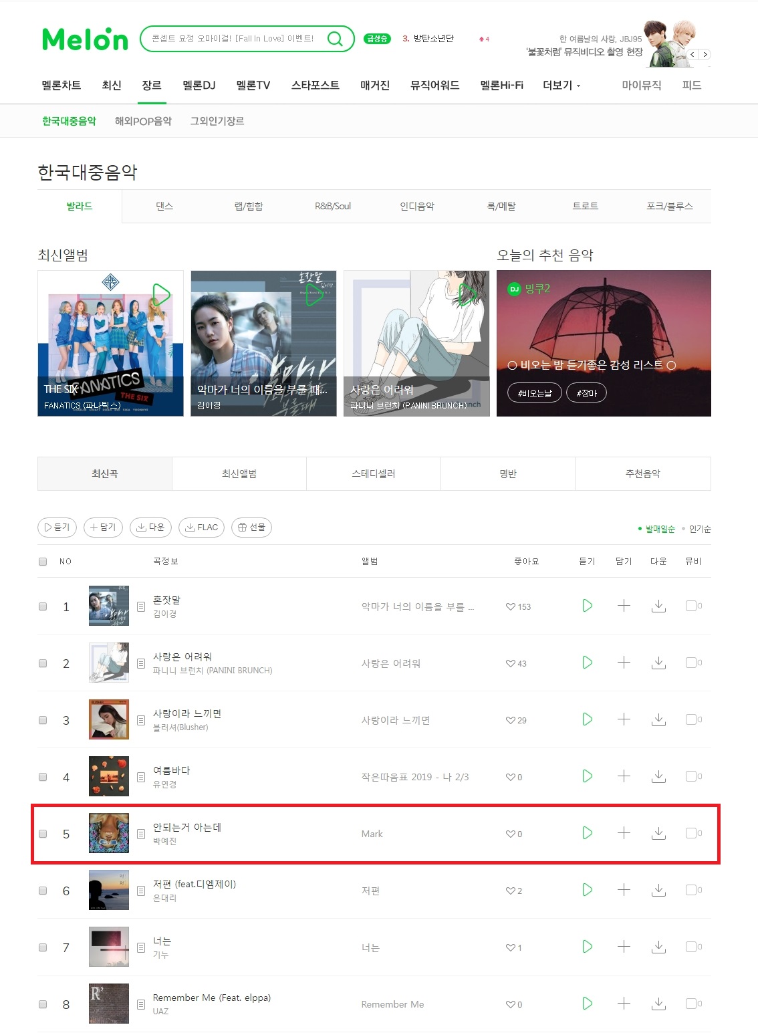Sort the list by 인기순

coord(700,529)
